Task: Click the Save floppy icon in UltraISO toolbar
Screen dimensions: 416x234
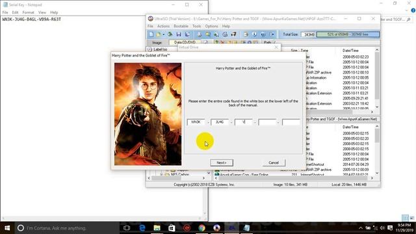Action: pos(179,34)
